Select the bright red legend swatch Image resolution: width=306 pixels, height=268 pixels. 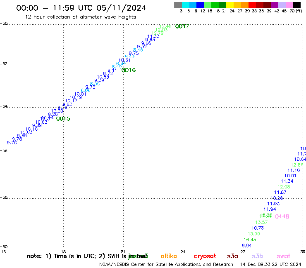pos(252,5)
